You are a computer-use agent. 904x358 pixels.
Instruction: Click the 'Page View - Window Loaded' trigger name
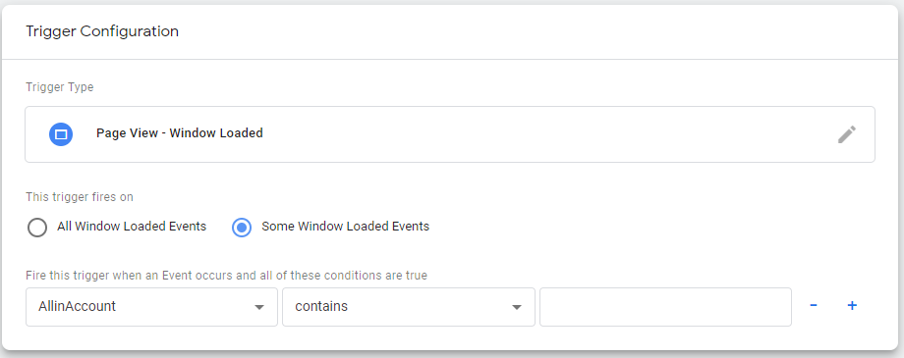179,133
